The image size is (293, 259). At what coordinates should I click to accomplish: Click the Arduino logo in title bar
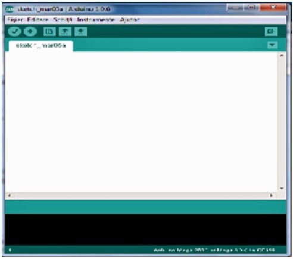pos(9,9)
